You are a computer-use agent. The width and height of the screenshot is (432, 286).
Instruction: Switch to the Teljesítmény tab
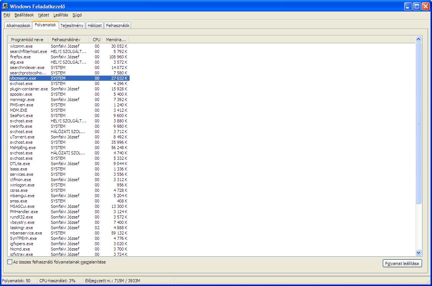click(x=72, y=25)
